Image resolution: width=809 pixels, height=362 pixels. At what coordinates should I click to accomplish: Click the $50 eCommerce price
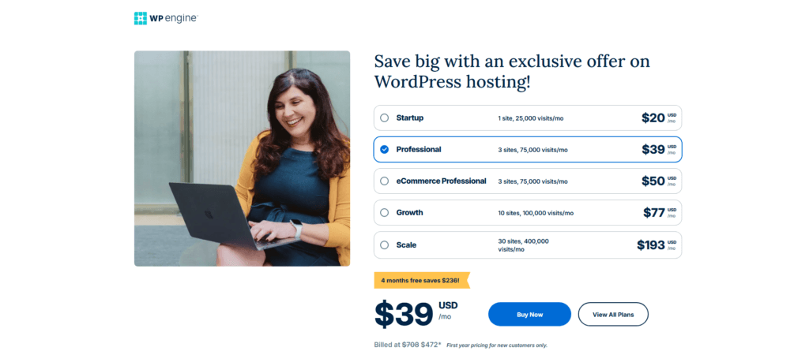[659, 181]
